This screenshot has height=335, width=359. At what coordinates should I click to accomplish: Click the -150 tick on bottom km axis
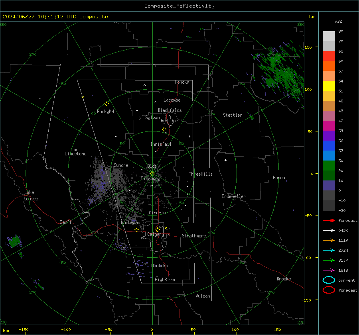point(24,329)
